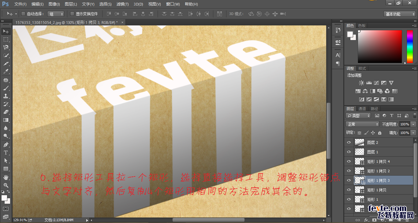The width and height of the screenshot is (418, 223).
Task: Open the 不透明度 slider dropdown arrow
Action: tap(413, 124)
